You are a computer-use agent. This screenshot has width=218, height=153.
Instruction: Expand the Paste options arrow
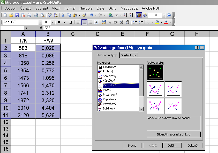(x=79, y=15)
